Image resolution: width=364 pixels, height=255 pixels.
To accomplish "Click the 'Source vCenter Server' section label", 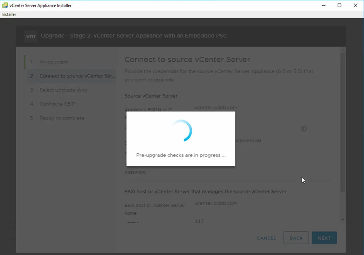I will [x=151, y=96].
